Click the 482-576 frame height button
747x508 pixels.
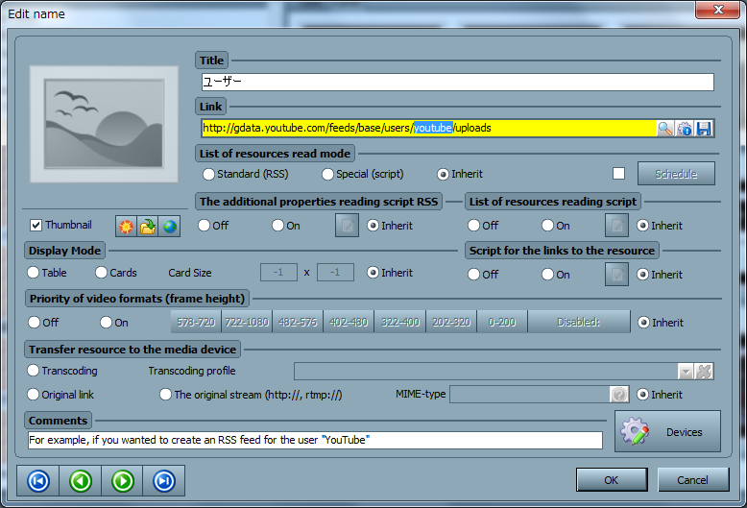(298, 322)
